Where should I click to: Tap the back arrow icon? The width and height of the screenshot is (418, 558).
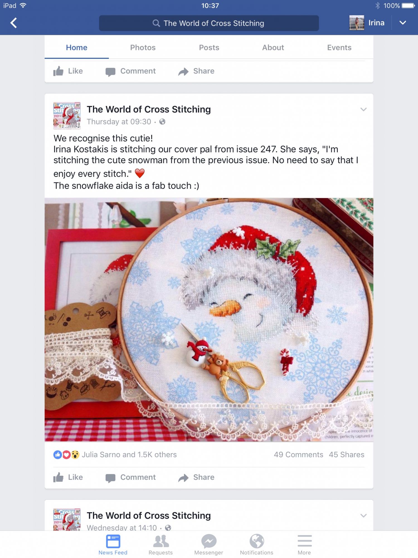[13, 23]
